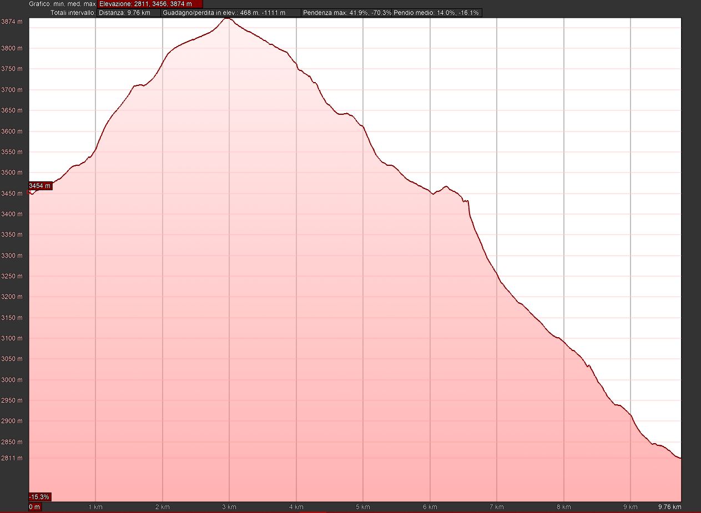Viewport: 701px width, 513px height.
Task: Click the profile line's end point at 9.76 km
Action: 680,458
